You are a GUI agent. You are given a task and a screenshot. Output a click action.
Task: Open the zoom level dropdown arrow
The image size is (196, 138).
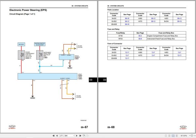click(x=189, y=136)
